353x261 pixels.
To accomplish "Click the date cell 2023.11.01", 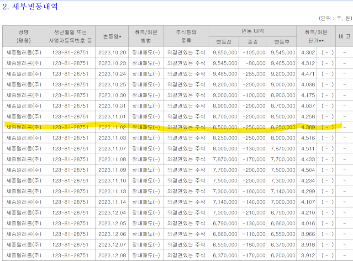I will click(112, 117).
